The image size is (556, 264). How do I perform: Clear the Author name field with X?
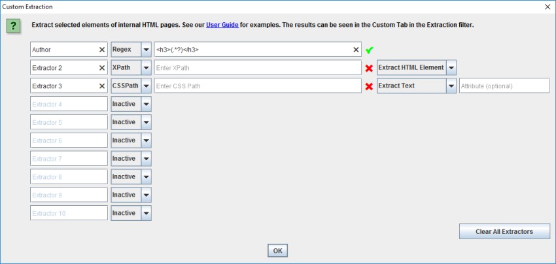pos(102,50)
